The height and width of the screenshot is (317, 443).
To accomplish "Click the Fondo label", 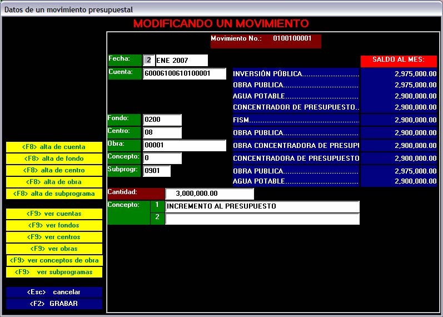I will 124,120.
